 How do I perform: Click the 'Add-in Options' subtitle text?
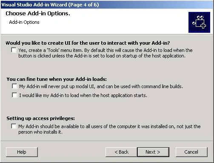point(24,22)
